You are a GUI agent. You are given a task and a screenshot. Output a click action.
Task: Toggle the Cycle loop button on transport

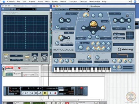coord(40,93)
